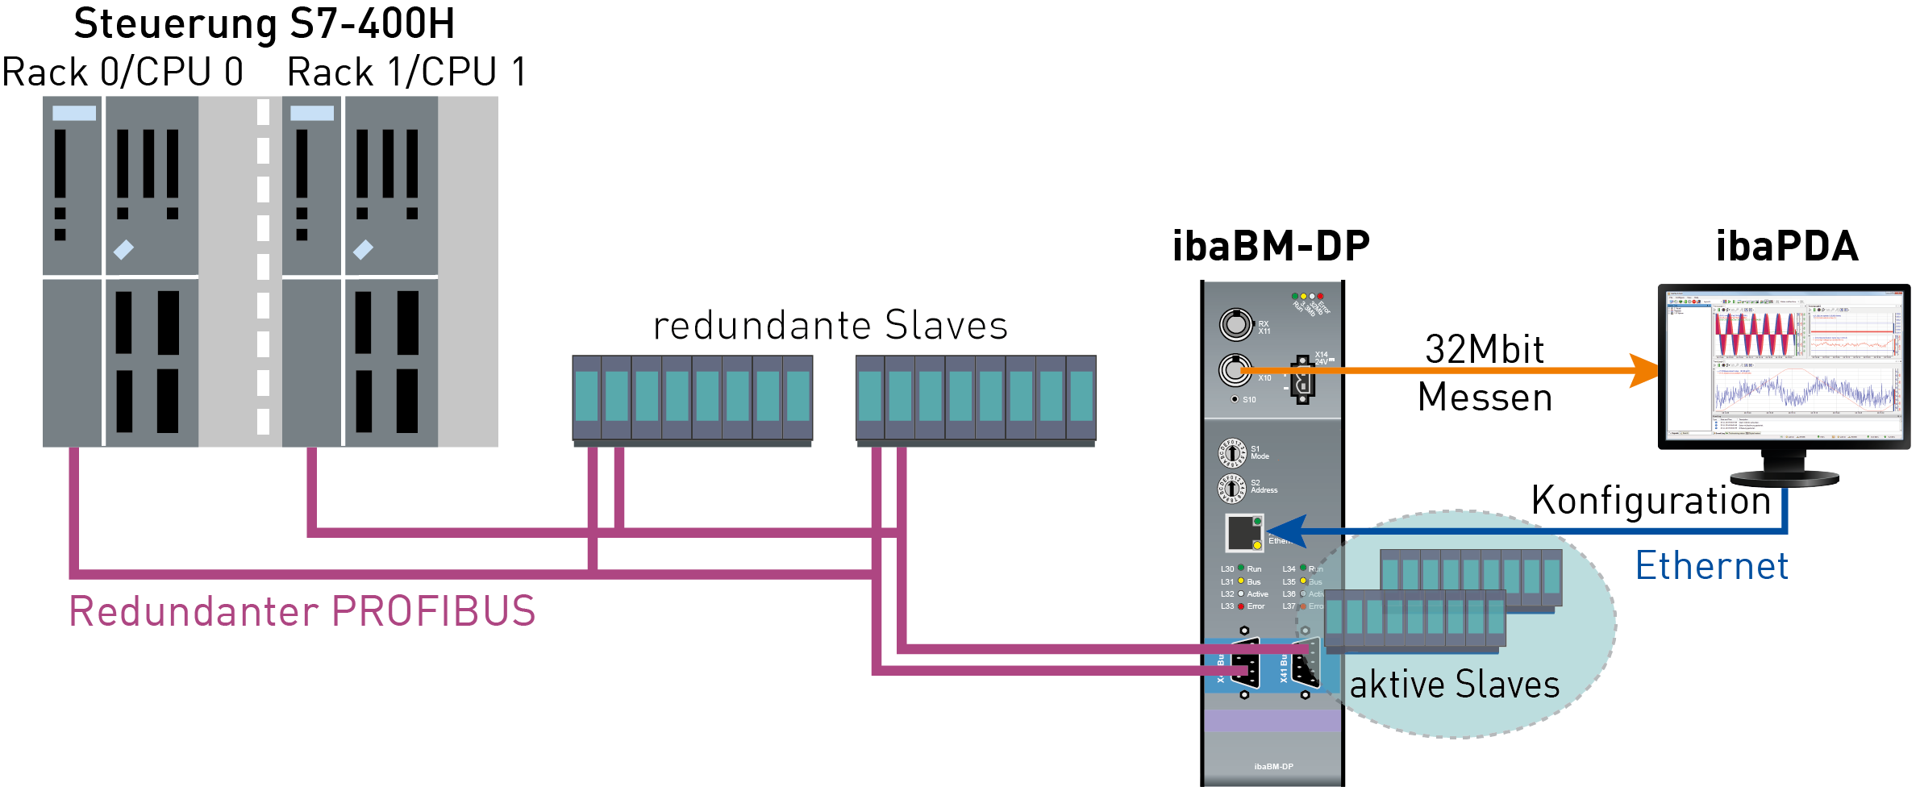This screenshot has width=1920, height=787.
Task: Click the red Error LED in top status row
Action: pos(1320,297)
